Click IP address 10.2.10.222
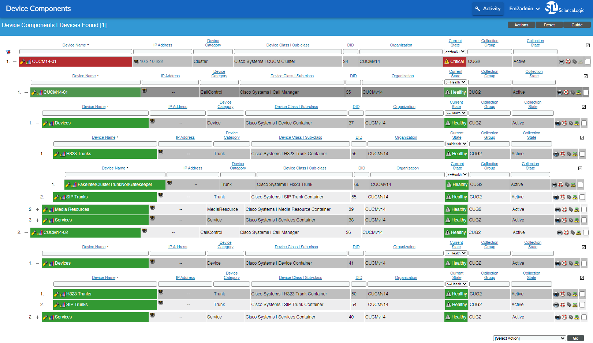 tap(152, 61)
